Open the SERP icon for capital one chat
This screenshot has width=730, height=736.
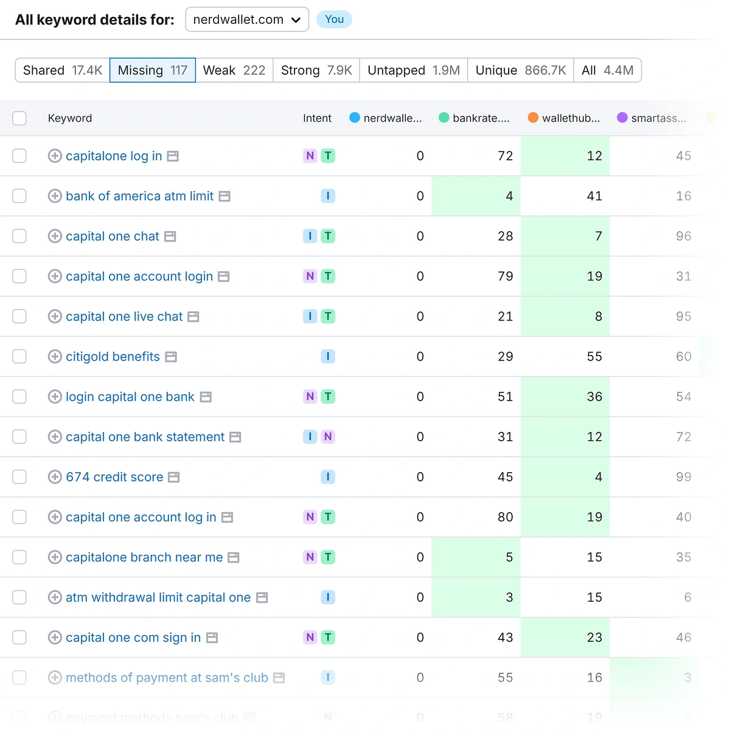(170, 237)
